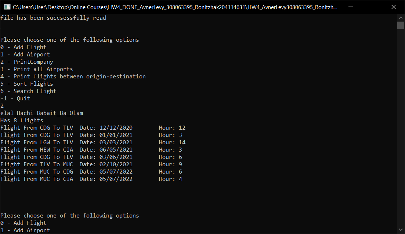Image resolution: width=405 pixels, height=234 pixels.
Task: Click the flight from MUC to CIA
Action: (91, 179)
